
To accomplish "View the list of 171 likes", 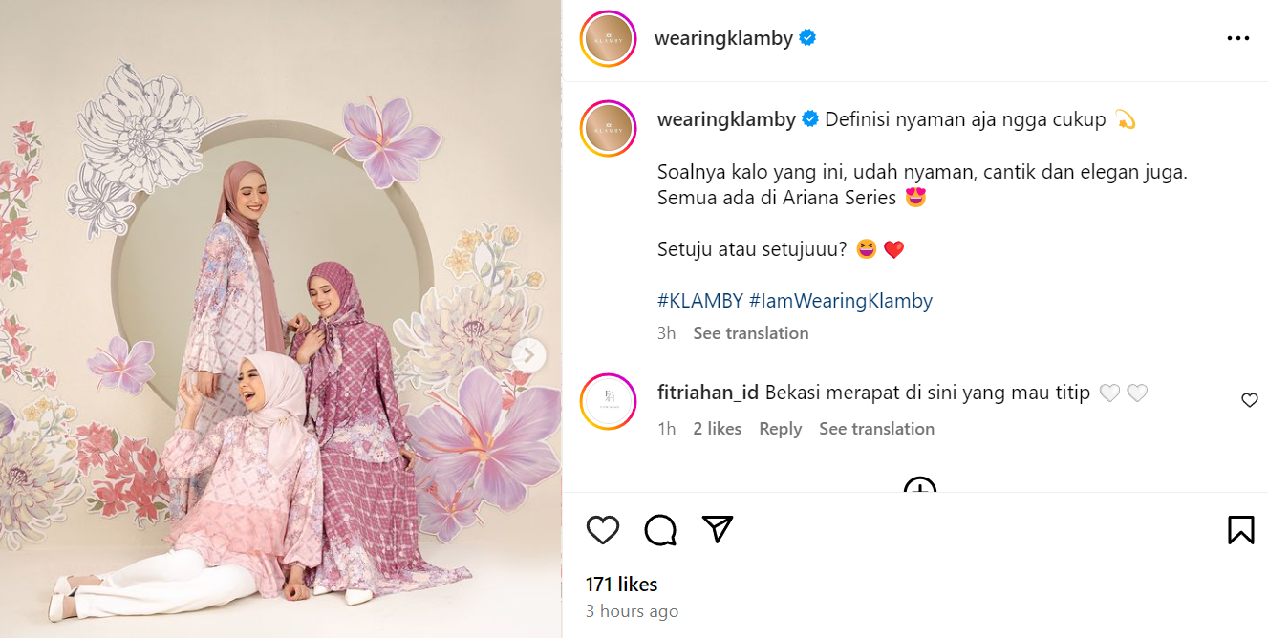I will pyautogui.click(x=622, y=585).
